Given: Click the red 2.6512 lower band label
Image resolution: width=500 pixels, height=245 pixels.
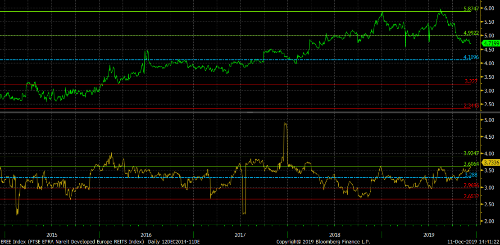Looking at the screenshot, I should [472, 196].
